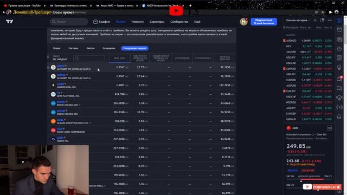347x195 pixels.
Task: Open the watchlist three-dot more menu
Action: (x=330, y=21)
